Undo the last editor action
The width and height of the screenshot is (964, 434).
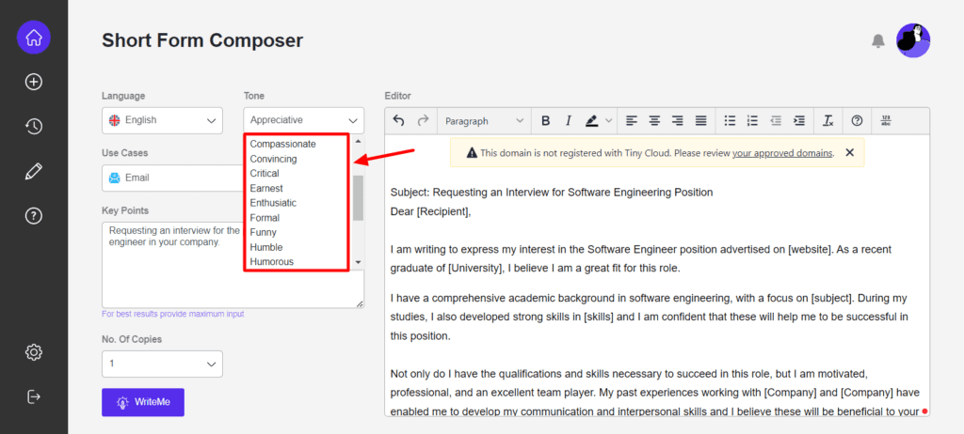click(x=398, y=121)
